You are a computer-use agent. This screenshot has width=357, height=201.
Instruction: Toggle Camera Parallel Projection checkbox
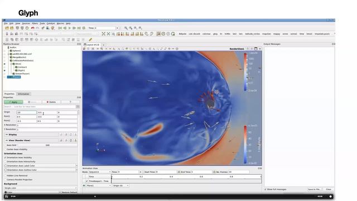[6, 180]
